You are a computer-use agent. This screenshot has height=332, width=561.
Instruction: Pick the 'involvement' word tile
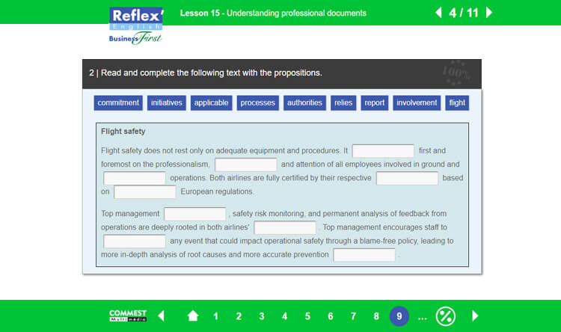[417, 102]
